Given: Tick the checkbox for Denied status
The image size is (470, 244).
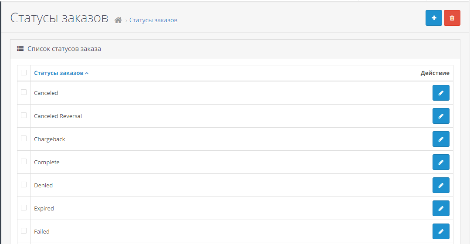Looking at the screenshot, I should point(24,185).
